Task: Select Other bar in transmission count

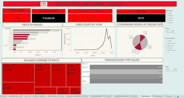Action: tap(126, 81)
